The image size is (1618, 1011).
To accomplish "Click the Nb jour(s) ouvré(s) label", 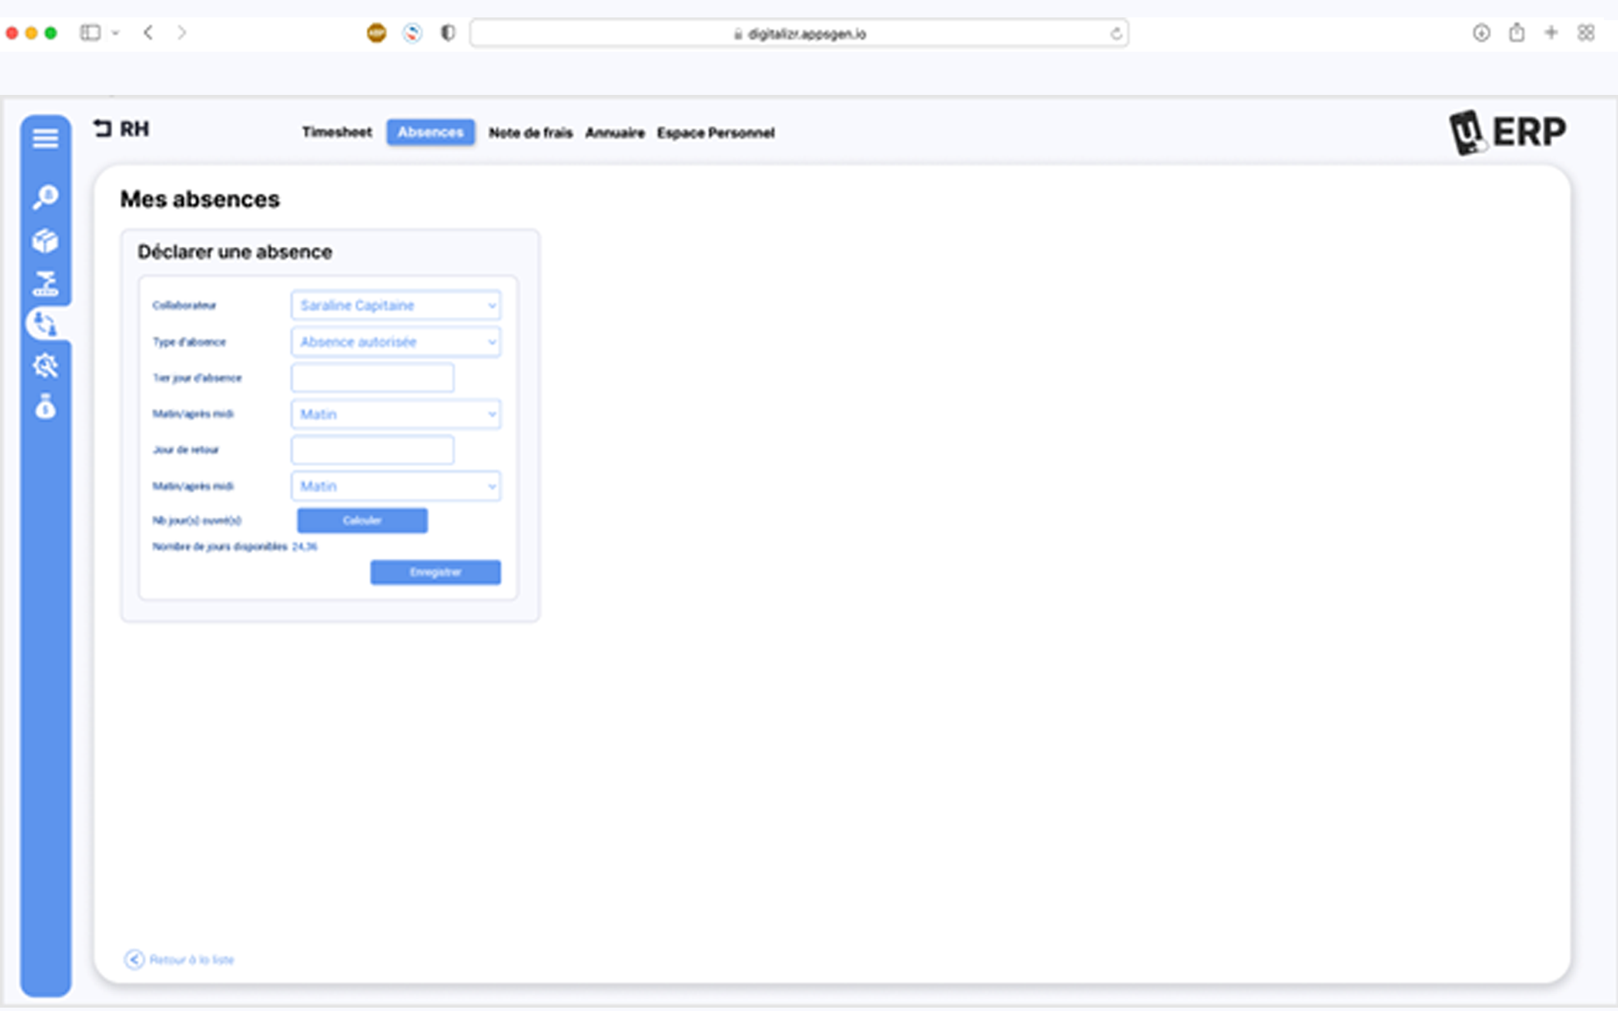I will (197, 521).
